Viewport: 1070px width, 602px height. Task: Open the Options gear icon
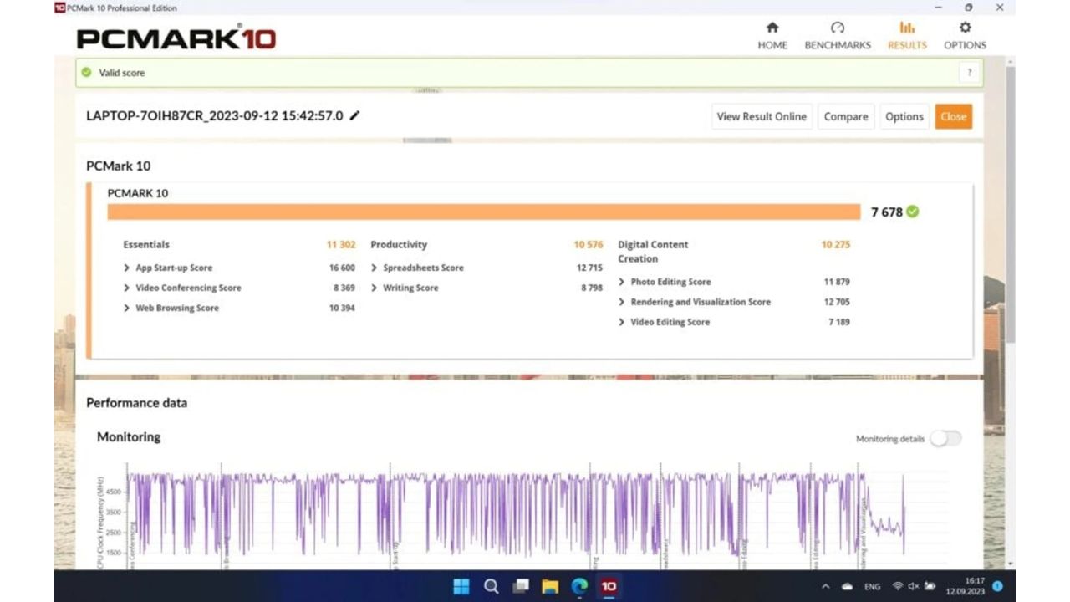coord(965,28)
